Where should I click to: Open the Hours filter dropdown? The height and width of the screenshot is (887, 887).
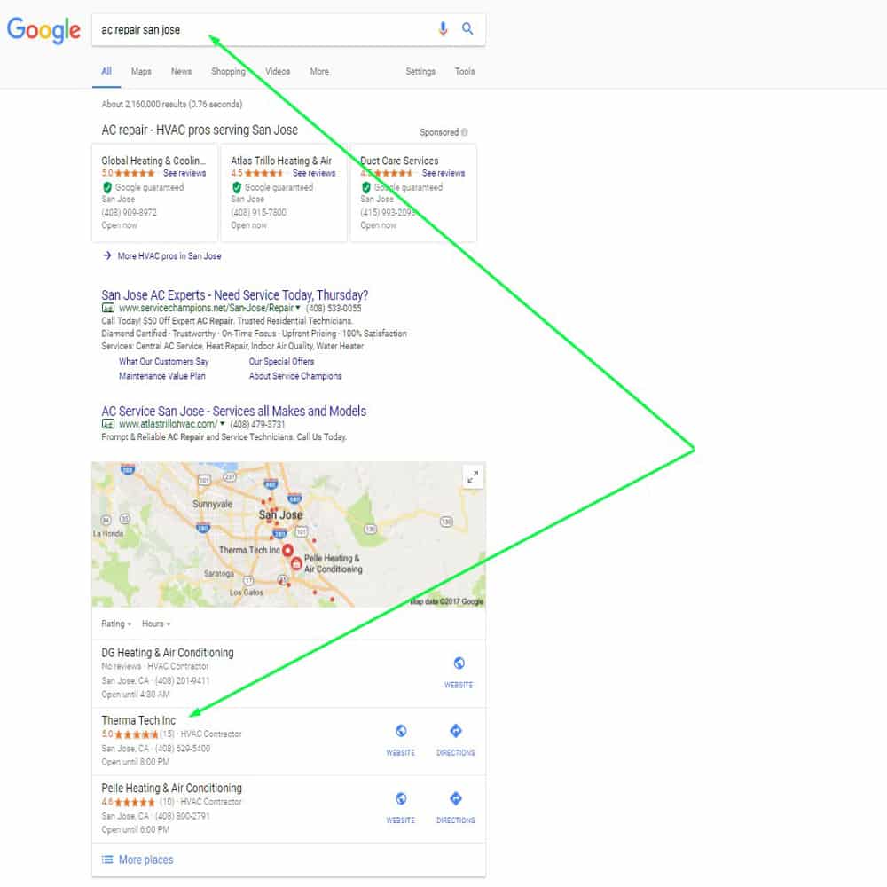coord(155,624)
